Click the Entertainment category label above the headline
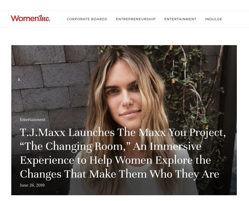The height and width of the screenshot is (201, 249). click(x=32, y=119)
